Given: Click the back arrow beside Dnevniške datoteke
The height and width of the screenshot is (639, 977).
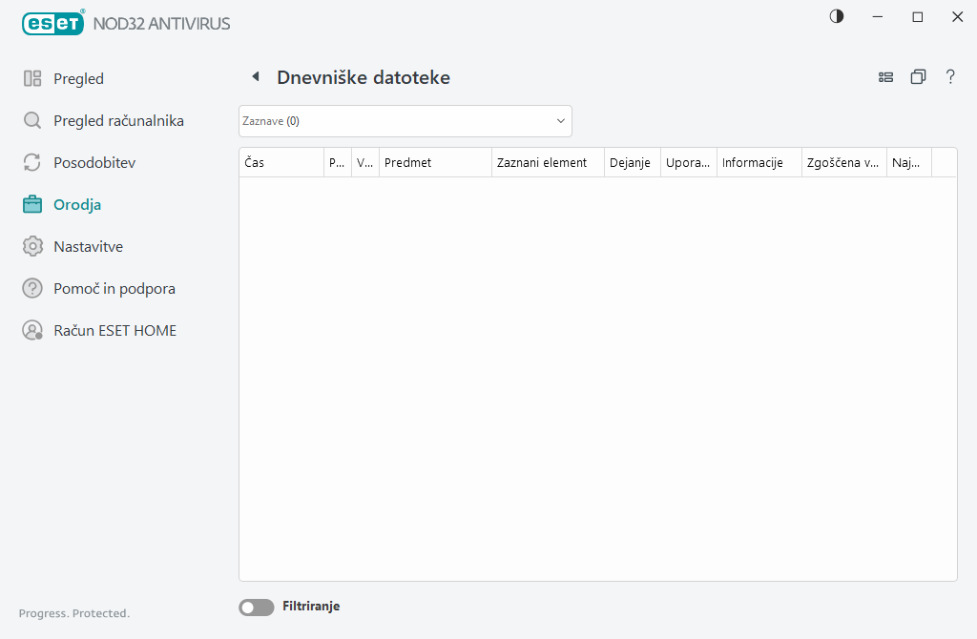Looking at the screenshot, I should click(255, 77).
